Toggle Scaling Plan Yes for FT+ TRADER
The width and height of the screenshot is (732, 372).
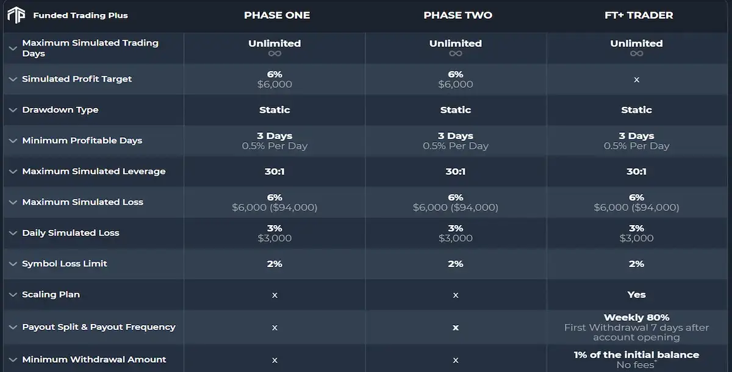click(x=636, y=295)
